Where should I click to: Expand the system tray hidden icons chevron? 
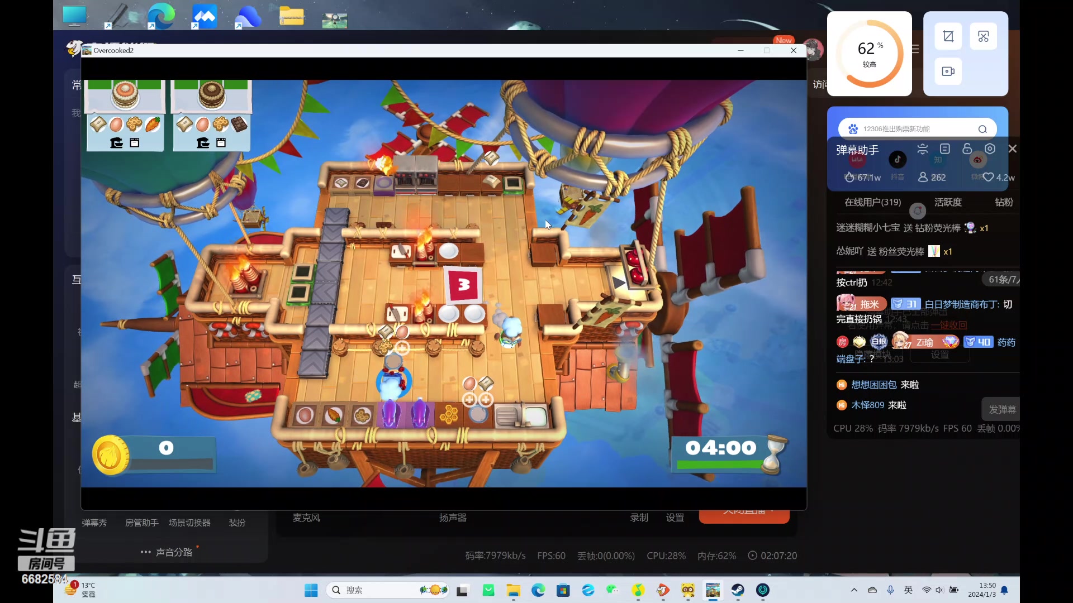click(x=854, y=590)
